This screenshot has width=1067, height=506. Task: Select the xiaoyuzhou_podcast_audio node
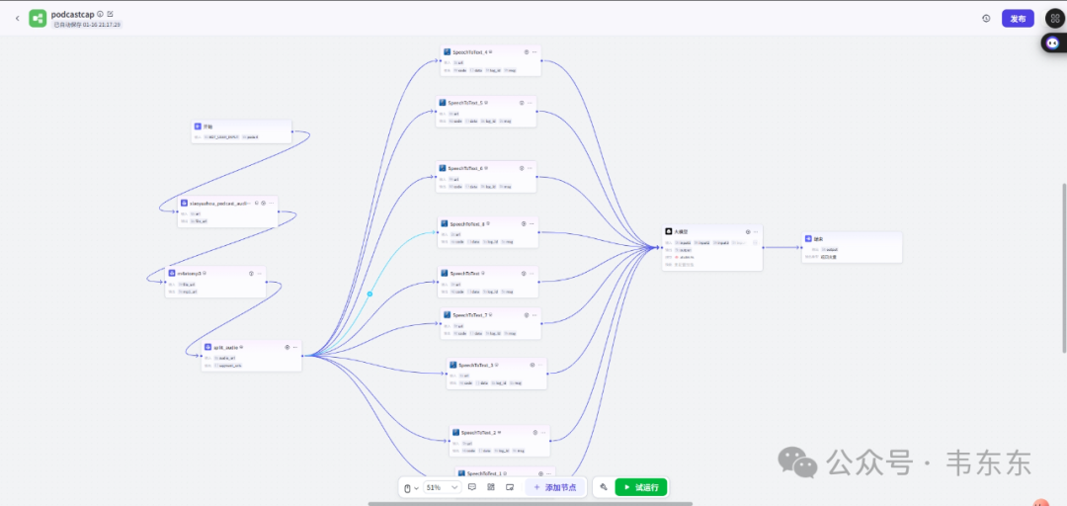[228, 211]
